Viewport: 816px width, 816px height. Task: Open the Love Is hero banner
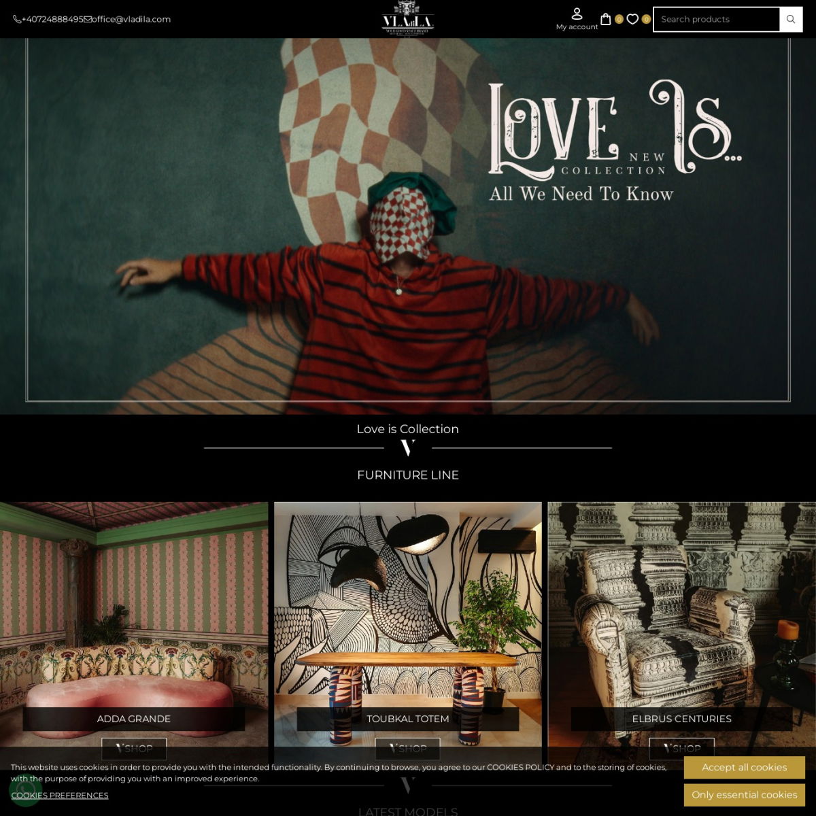408,226
